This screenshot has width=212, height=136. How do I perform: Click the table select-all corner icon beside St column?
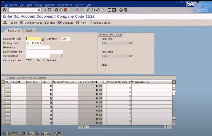click(x=3, y=82)
